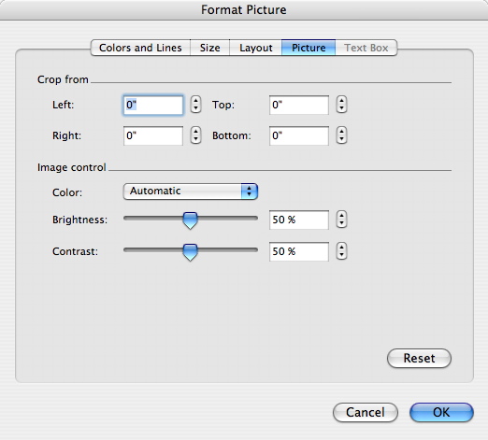
Task: Decrease the Bottom crop stepper down arrow
Action: click(x=341, y=139)
